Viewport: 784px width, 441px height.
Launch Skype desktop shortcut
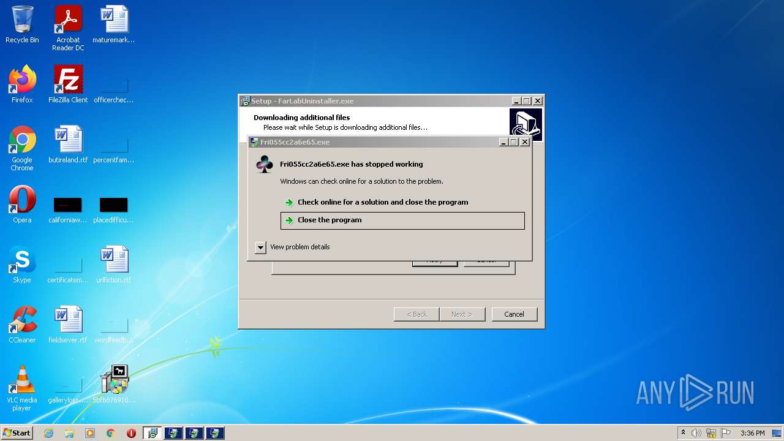(x=22, y=265)
